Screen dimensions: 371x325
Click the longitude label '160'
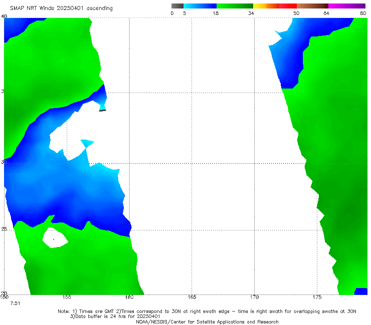pos(129,297)
